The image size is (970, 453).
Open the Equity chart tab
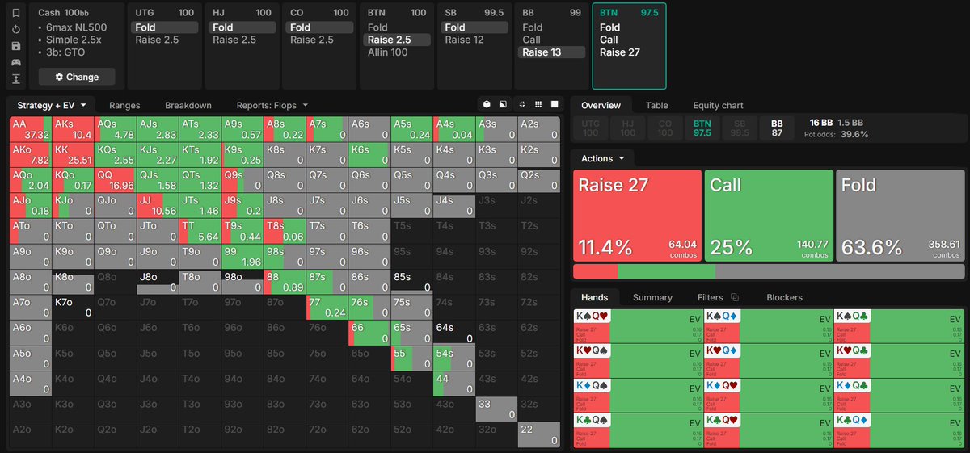(718, 105)
